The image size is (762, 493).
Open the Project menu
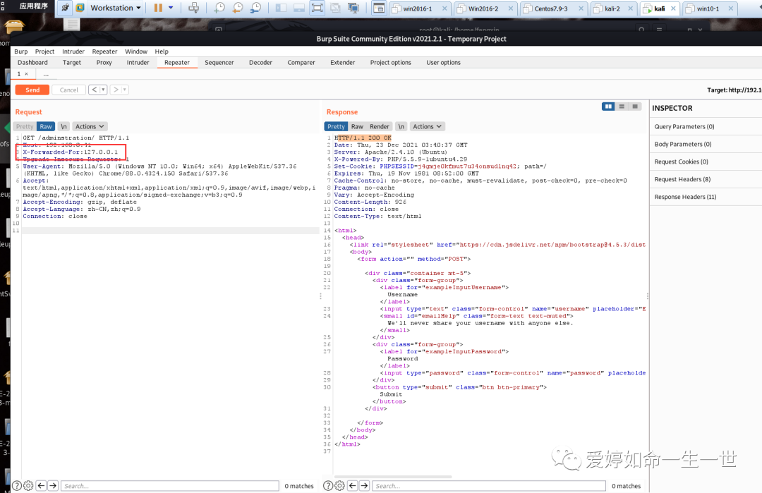point(44,51)
